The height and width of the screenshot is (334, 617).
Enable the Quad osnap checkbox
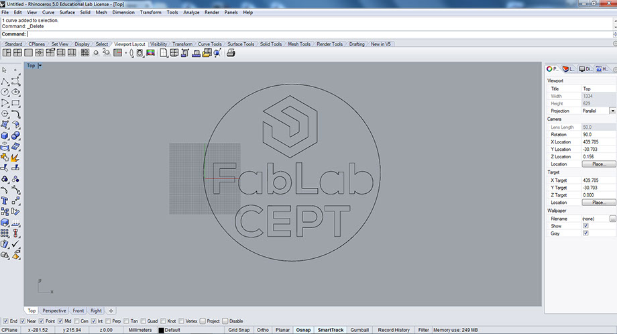click(x=144, y=321)
